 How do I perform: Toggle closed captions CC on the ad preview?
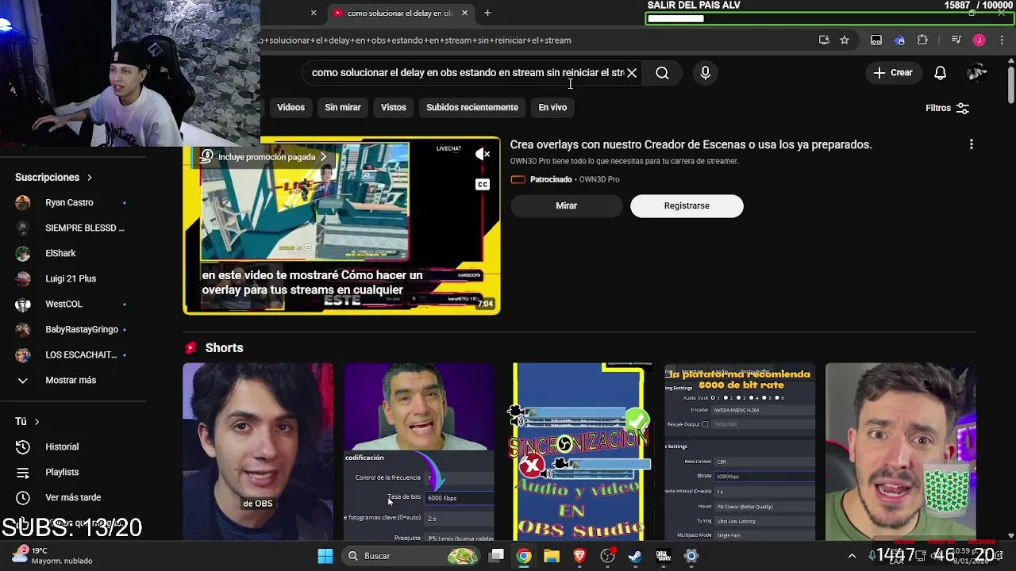pyautogui.click(x=483, y=184)
